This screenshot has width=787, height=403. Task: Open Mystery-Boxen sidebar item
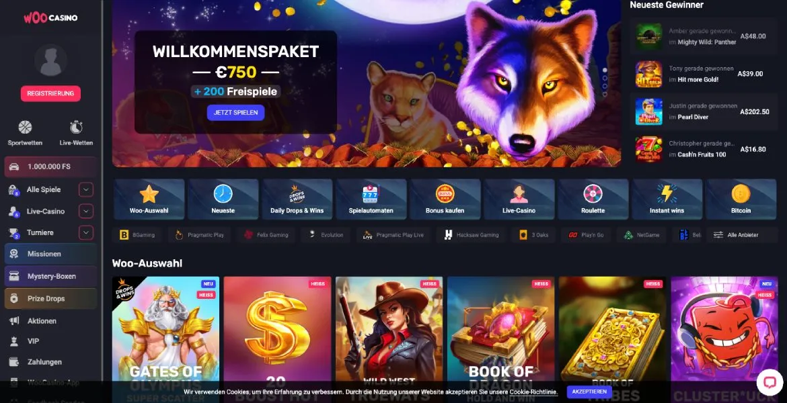50,276
